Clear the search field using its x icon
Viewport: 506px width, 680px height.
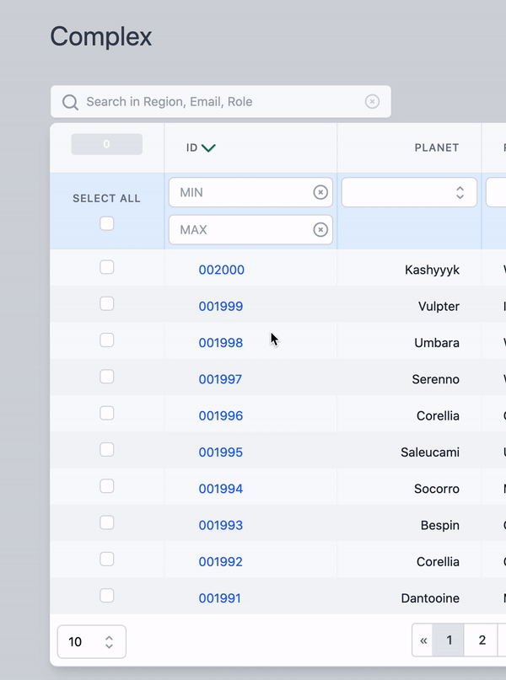[x=372, y=101]
